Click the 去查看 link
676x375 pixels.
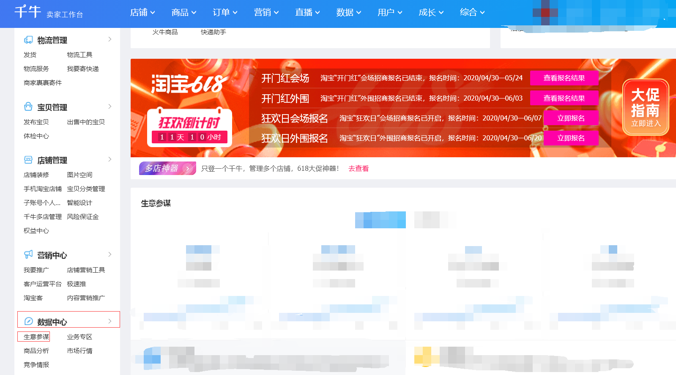359,168
